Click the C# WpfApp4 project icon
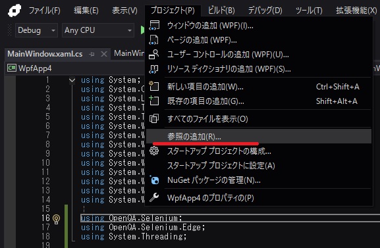This screenshot has height=248, width=380. pyautogui.click(x=11, y=68)
